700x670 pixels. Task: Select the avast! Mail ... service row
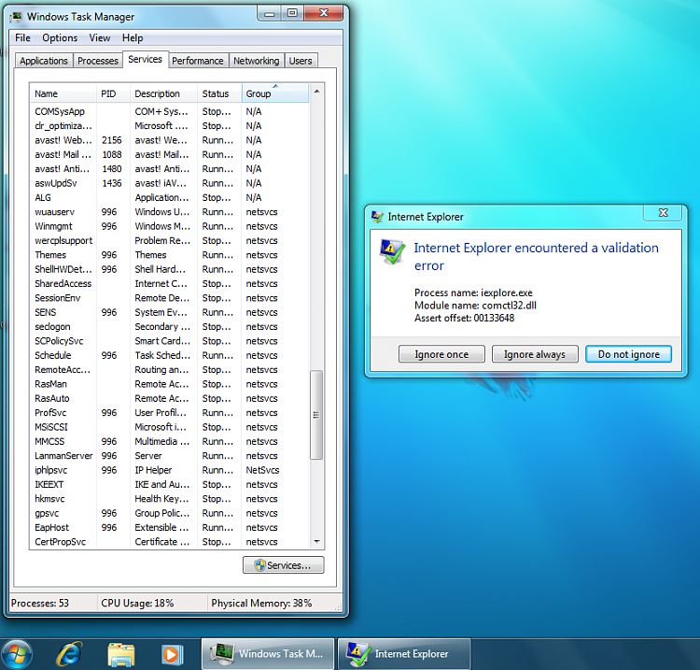[x=170, y=154]
